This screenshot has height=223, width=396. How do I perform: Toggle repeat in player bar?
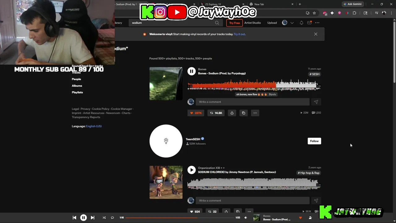(x=112, y=218)
